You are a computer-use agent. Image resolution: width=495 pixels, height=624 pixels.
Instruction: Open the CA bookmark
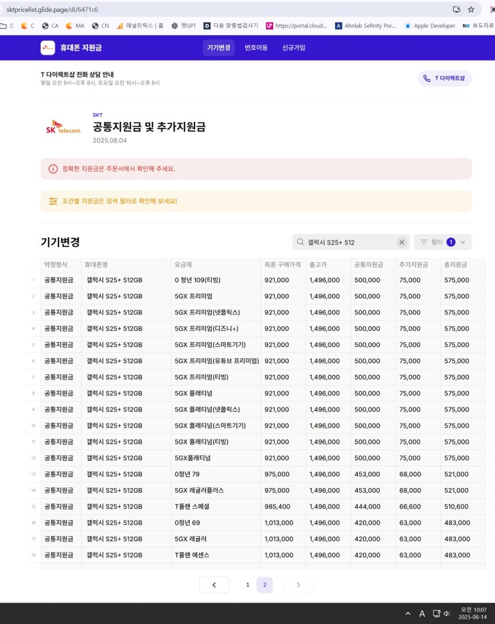pos(50,26)
